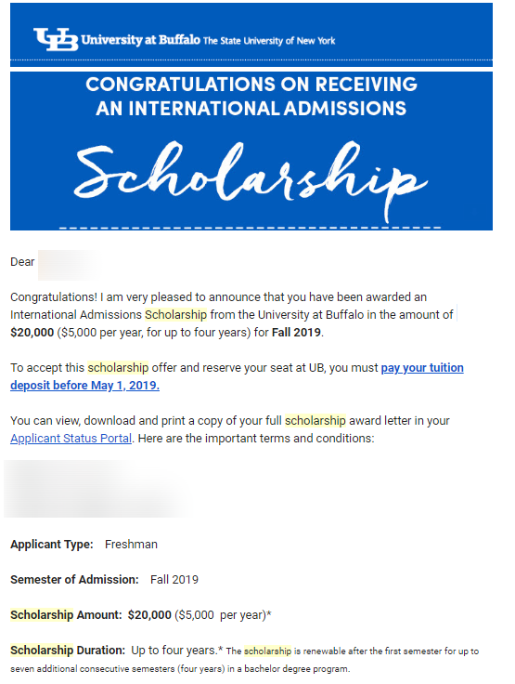Click the Fall 2019 semester value
Viewport: 515px width, 684px height.
pyautogui.click(x=174, y=580)
